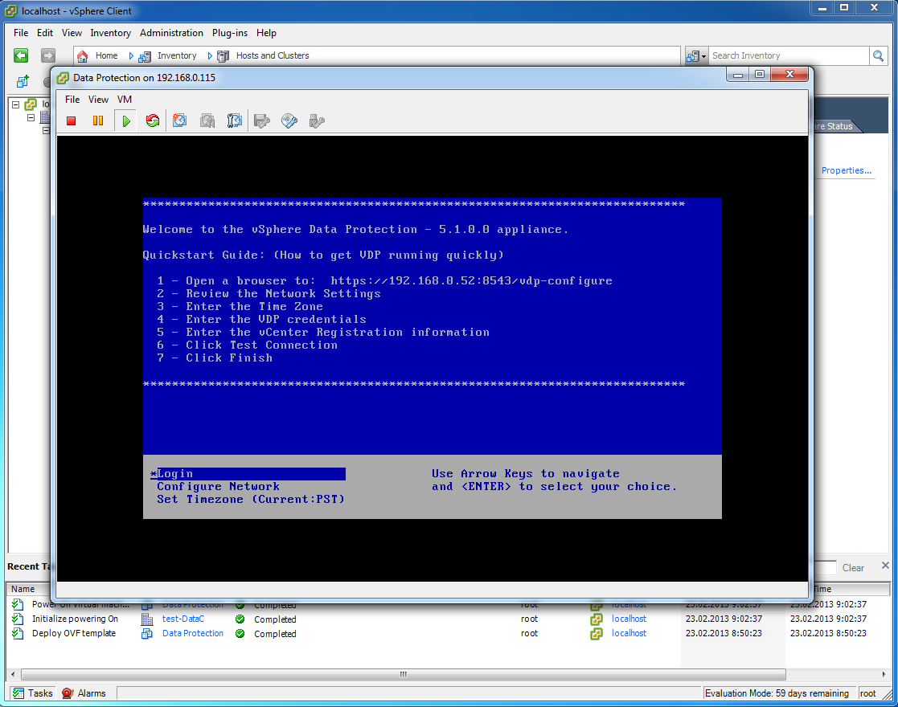Click the Alarms button in status bar
The width and height of the screenshot is (898, 707).
point(84,693)
